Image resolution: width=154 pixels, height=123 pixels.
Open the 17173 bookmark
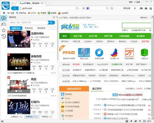pos(32,13)
